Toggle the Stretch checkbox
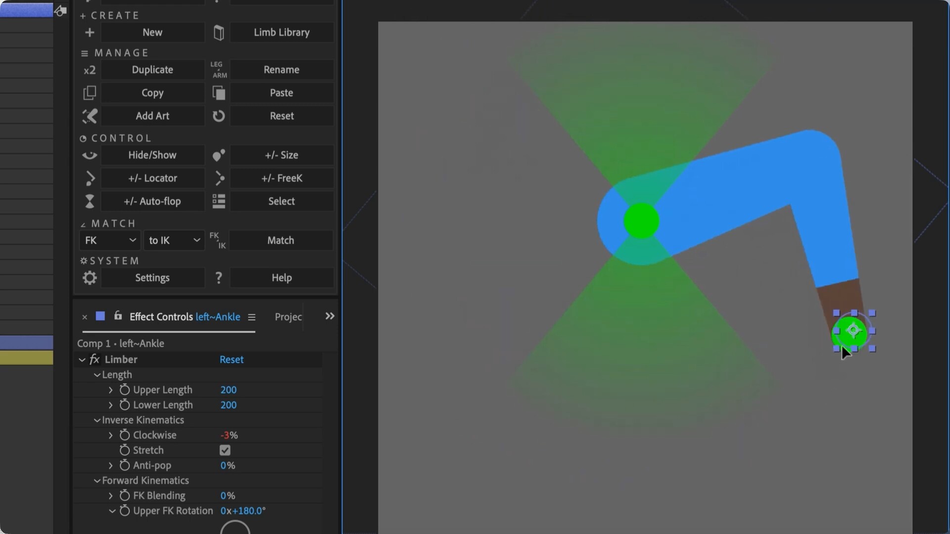Image resolution: width=950 pixels, height=534 pixels. 225,450
